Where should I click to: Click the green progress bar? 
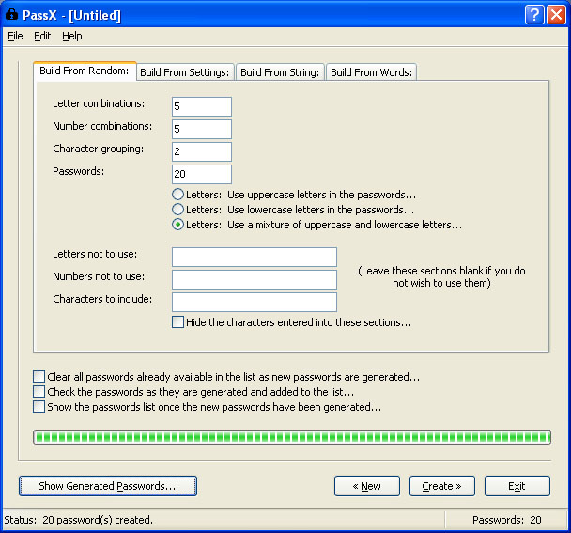click(x=291, y=436)
